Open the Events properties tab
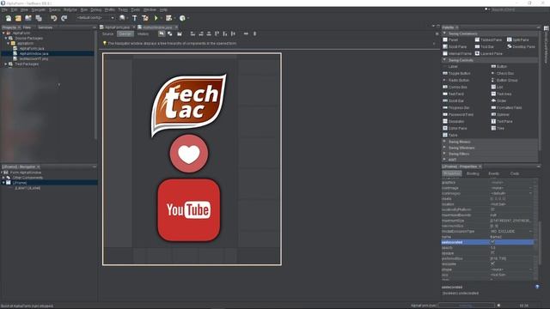This screenshot has width=550, height=309. [493, 173]
